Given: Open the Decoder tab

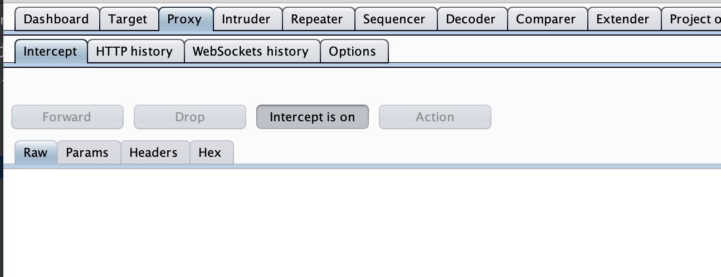Looking at the screenshot, I should click(x=470, y=19).
